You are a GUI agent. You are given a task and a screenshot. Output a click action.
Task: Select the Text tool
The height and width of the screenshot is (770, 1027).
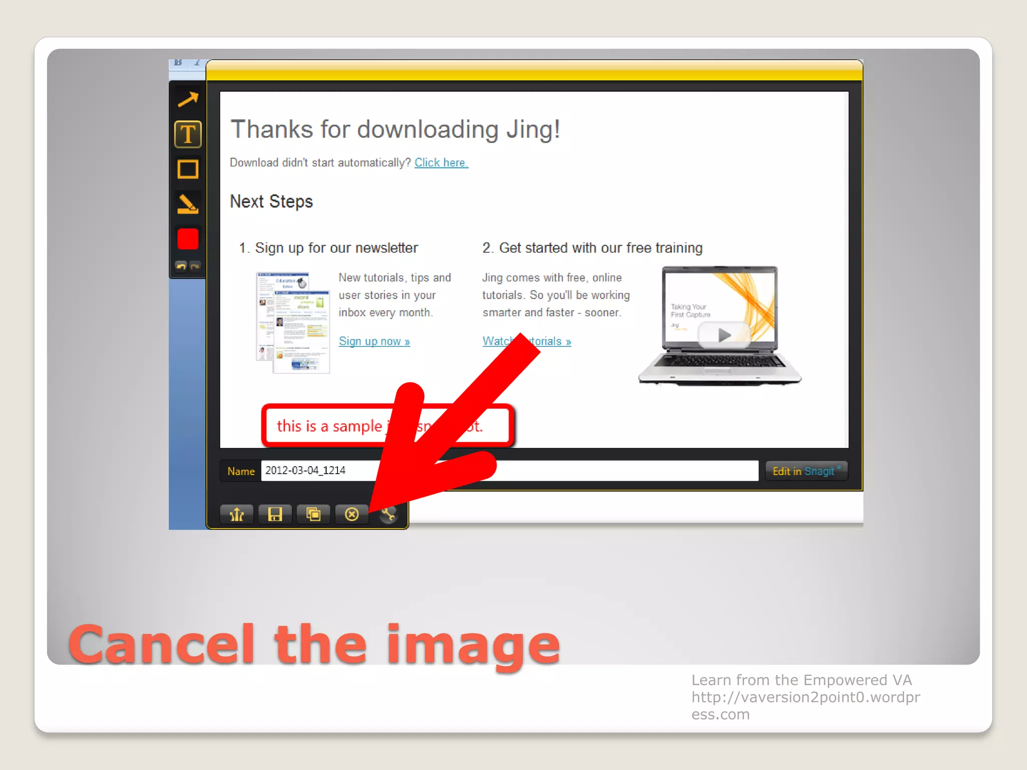(188, 134)
